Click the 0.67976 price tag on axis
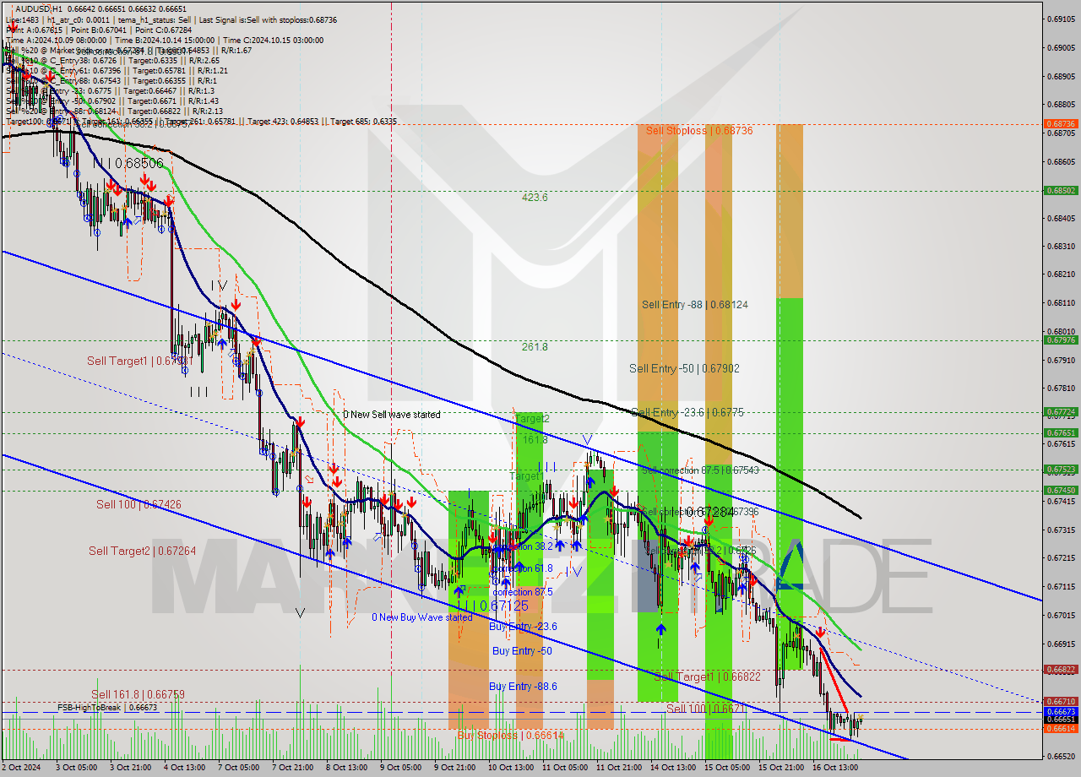Viewport: 1081px width, 777px height. tap(1061, 340)
